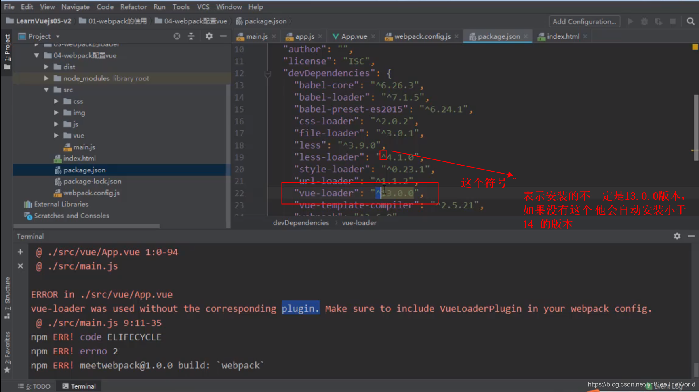The image size is (699, 392).
Task: Collapse the 04-webpack配置vue folder
Action: click(37, 55)
